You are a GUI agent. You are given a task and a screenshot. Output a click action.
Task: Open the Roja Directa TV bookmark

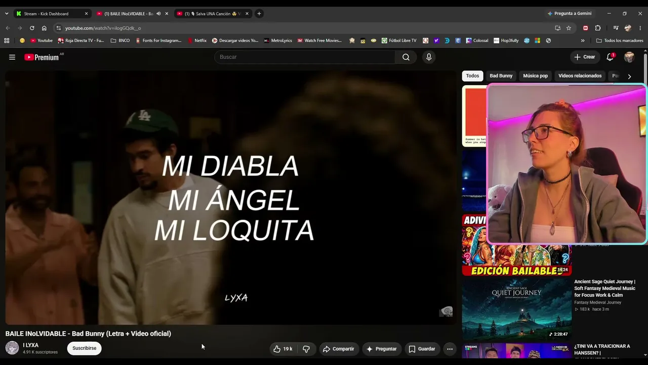81,41
